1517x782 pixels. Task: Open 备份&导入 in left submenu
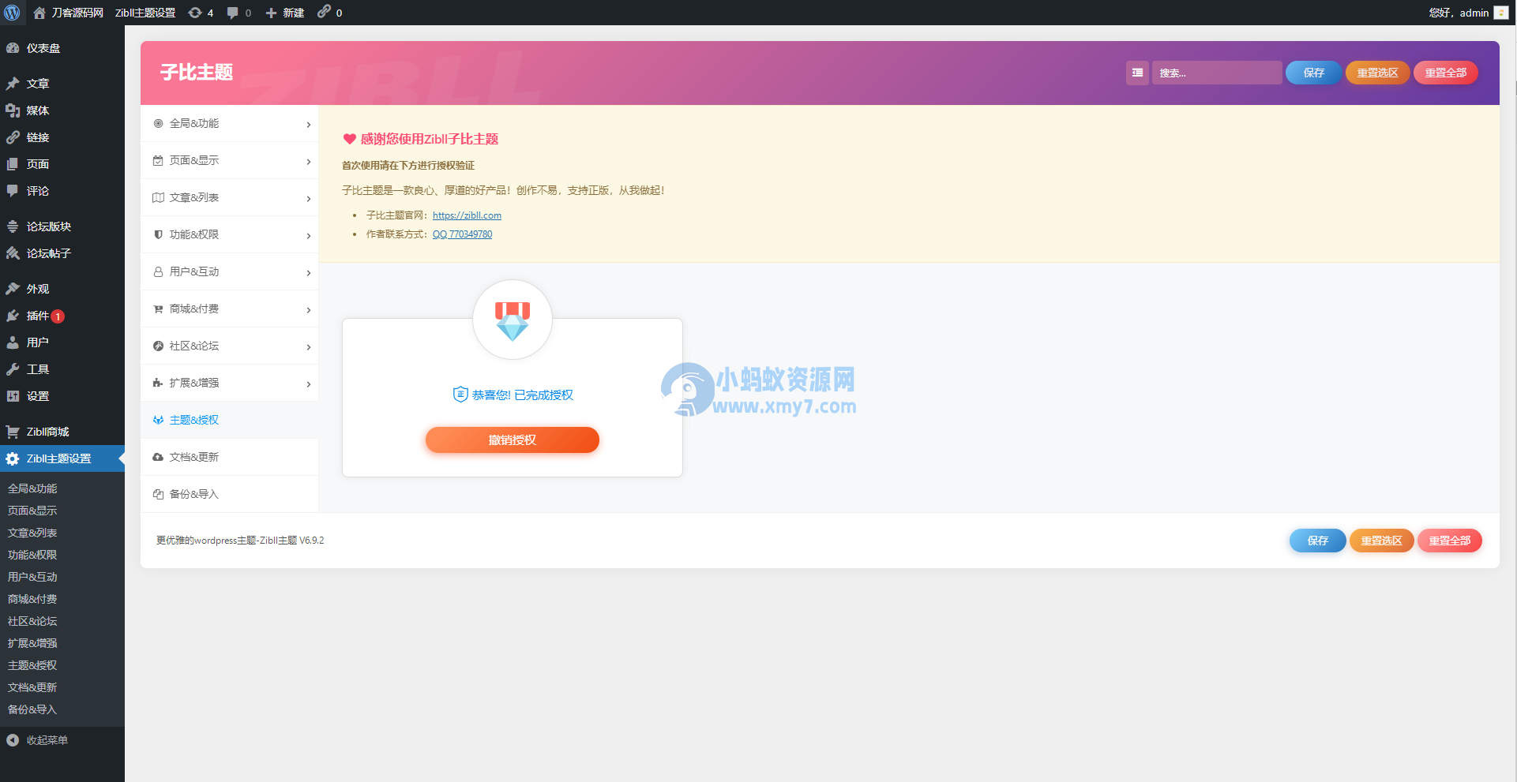tap(32, 709)
